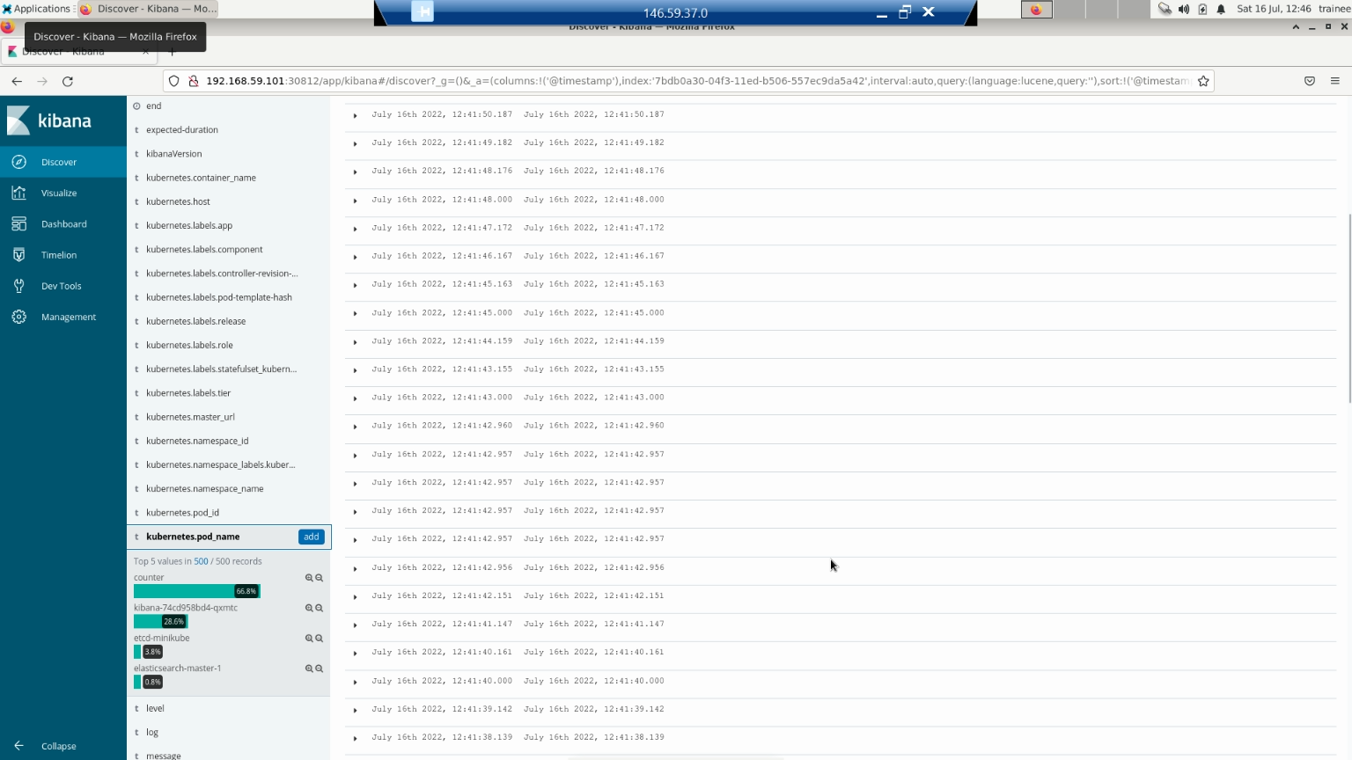Filter out etcd-minikube with the minus magnifier
Viewport: 1352px width, 760px height.
[320, 639]
